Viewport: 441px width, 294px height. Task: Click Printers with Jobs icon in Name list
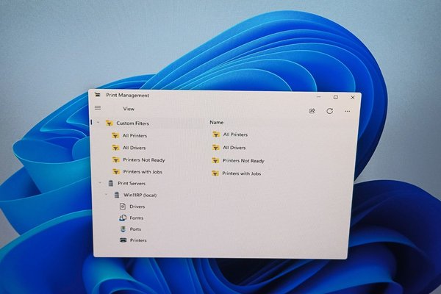215,173
